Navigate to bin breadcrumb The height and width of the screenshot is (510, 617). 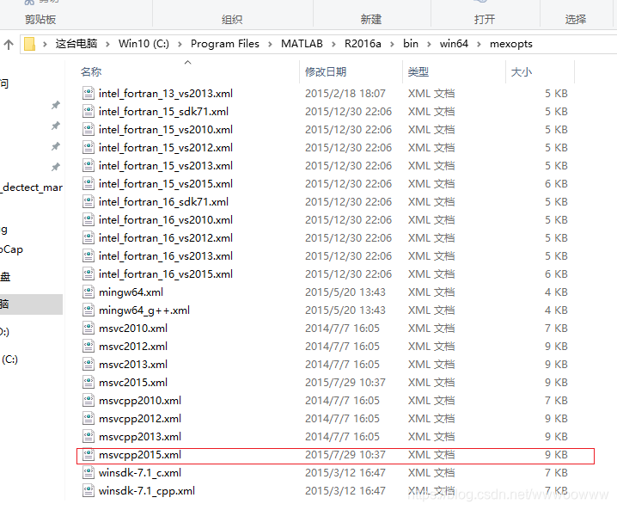click(x=411, y=44)
